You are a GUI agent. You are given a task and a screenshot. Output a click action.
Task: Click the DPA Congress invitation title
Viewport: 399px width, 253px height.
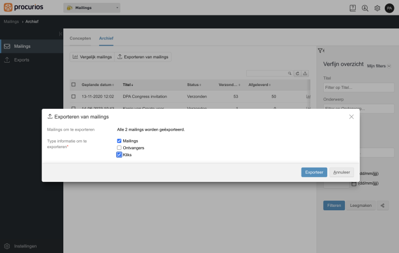(x=145, y=97)
